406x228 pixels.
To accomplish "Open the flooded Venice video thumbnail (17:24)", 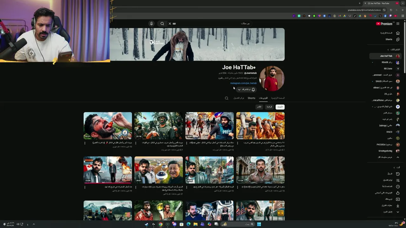I will pyautogui.click(x=260, y=170).
